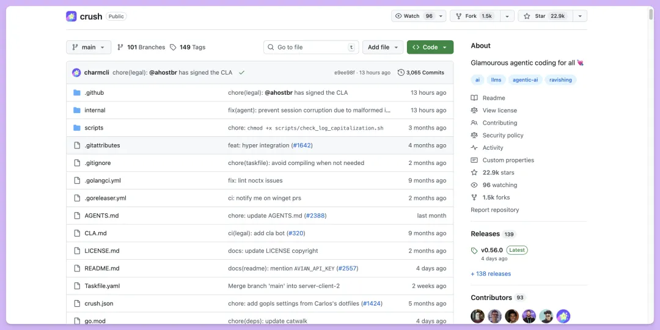Click the Activity pulse icon

[474, 148]
